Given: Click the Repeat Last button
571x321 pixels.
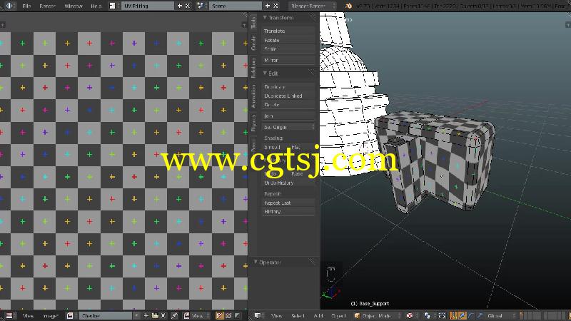Looking at the screenshot, I should click(288, 203).
